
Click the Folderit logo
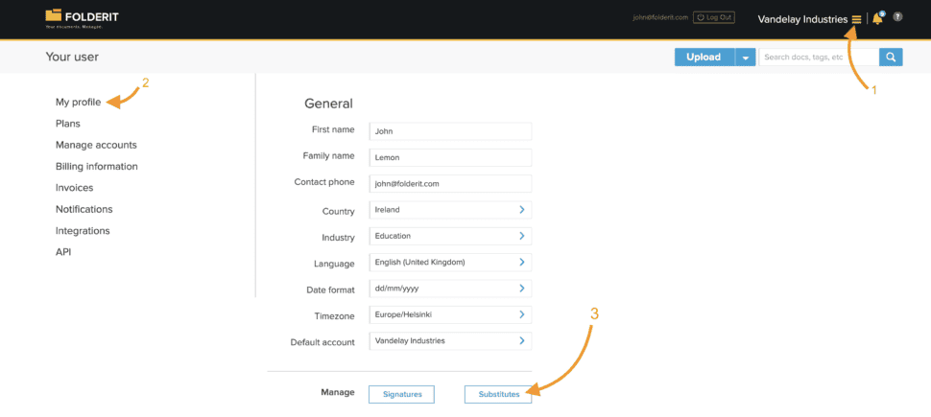click(82, 18)
